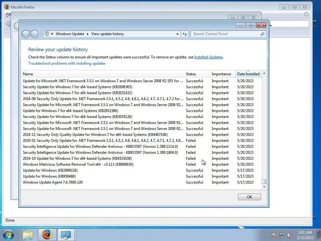Select first row Update for .NET Framework 3.5.1
321x241 pixels.
coord(141,81)
